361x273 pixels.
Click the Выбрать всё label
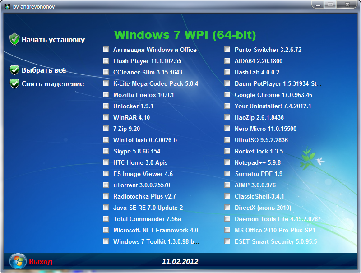tap(44, 70)
